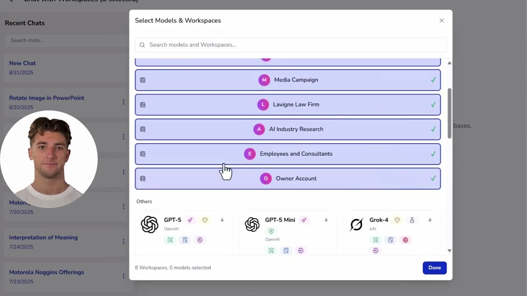Click the pin icon on the GPT-5 card
This screenshot has width=527, height=296.
pos(222,220)
